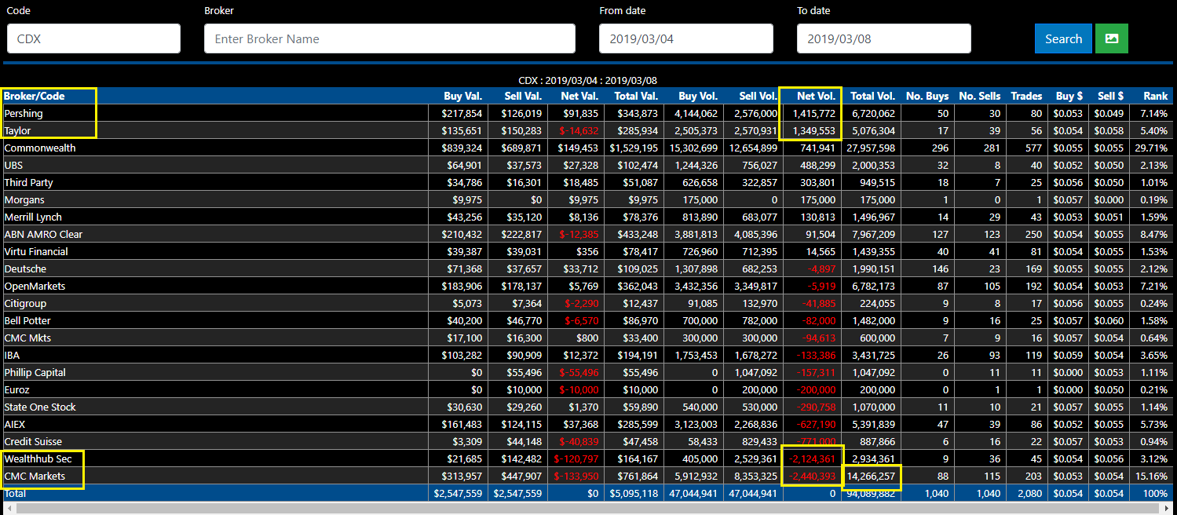Sort by Buy Val. column header

click(463, 96)
